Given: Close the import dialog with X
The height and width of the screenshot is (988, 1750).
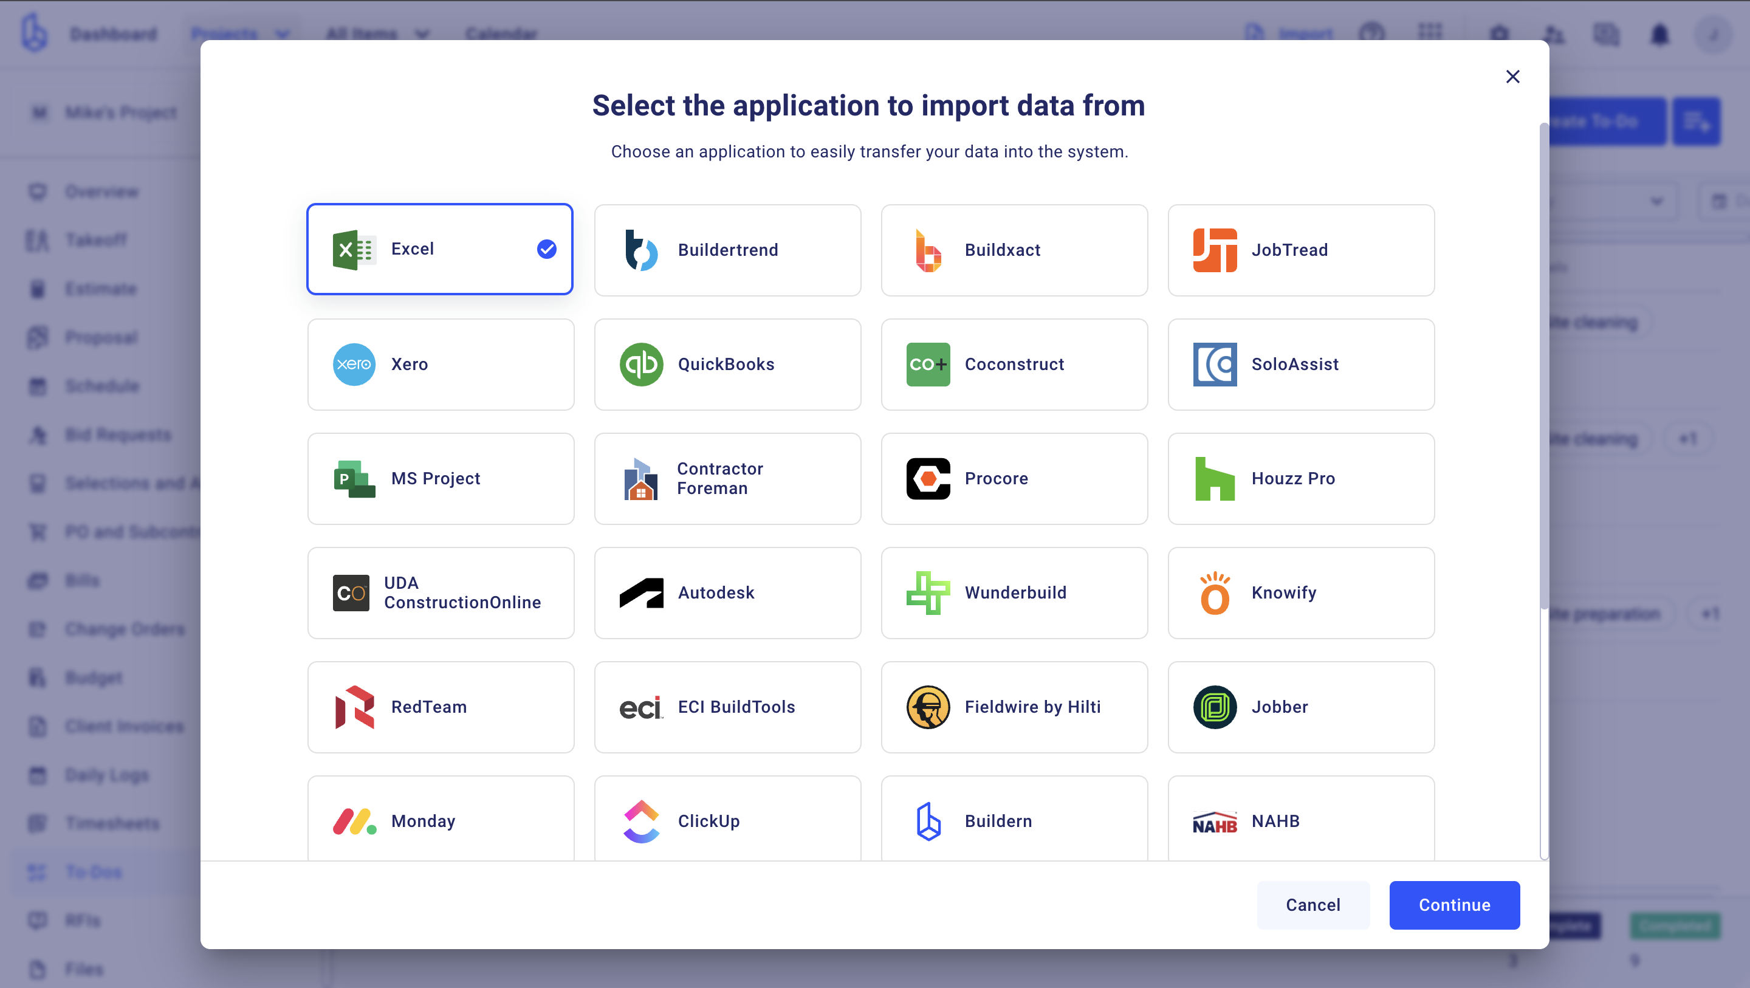Looking at the screenshot, I should 1512,76.
